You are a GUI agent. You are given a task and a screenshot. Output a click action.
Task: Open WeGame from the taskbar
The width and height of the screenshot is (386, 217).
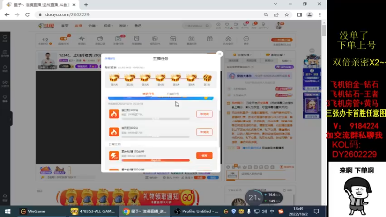33,211
